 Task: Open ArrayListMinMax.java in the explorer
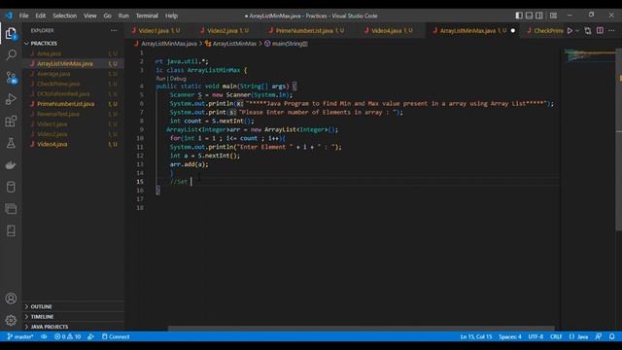tap(65, 63)
